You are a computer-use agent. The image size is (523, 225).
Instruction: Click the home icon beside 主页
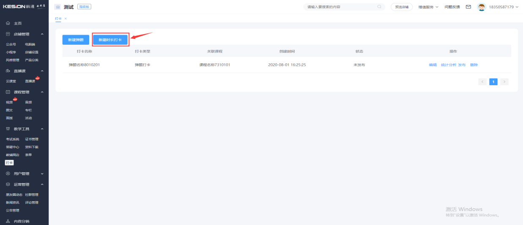coord(8,23)
